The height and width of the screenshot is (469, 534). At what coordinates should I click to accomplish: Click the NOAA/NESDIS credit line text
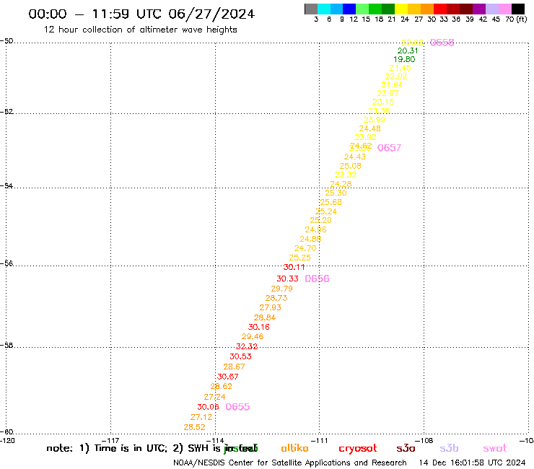point(290,463)
